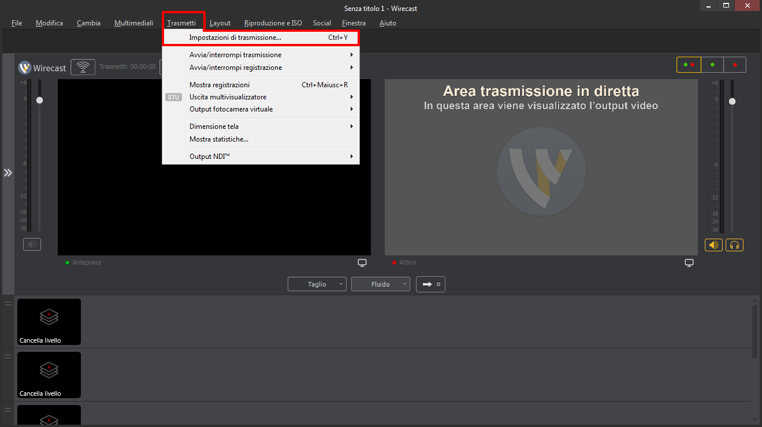Open the Multimediali menu
762x427 pixels.
[133, 23]
